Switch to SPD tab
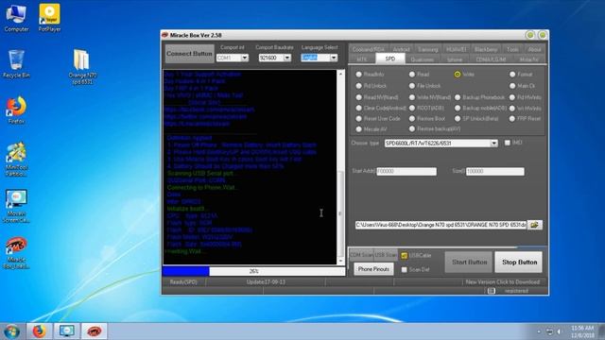The image size is (605, 340). (x=389, y=59)
